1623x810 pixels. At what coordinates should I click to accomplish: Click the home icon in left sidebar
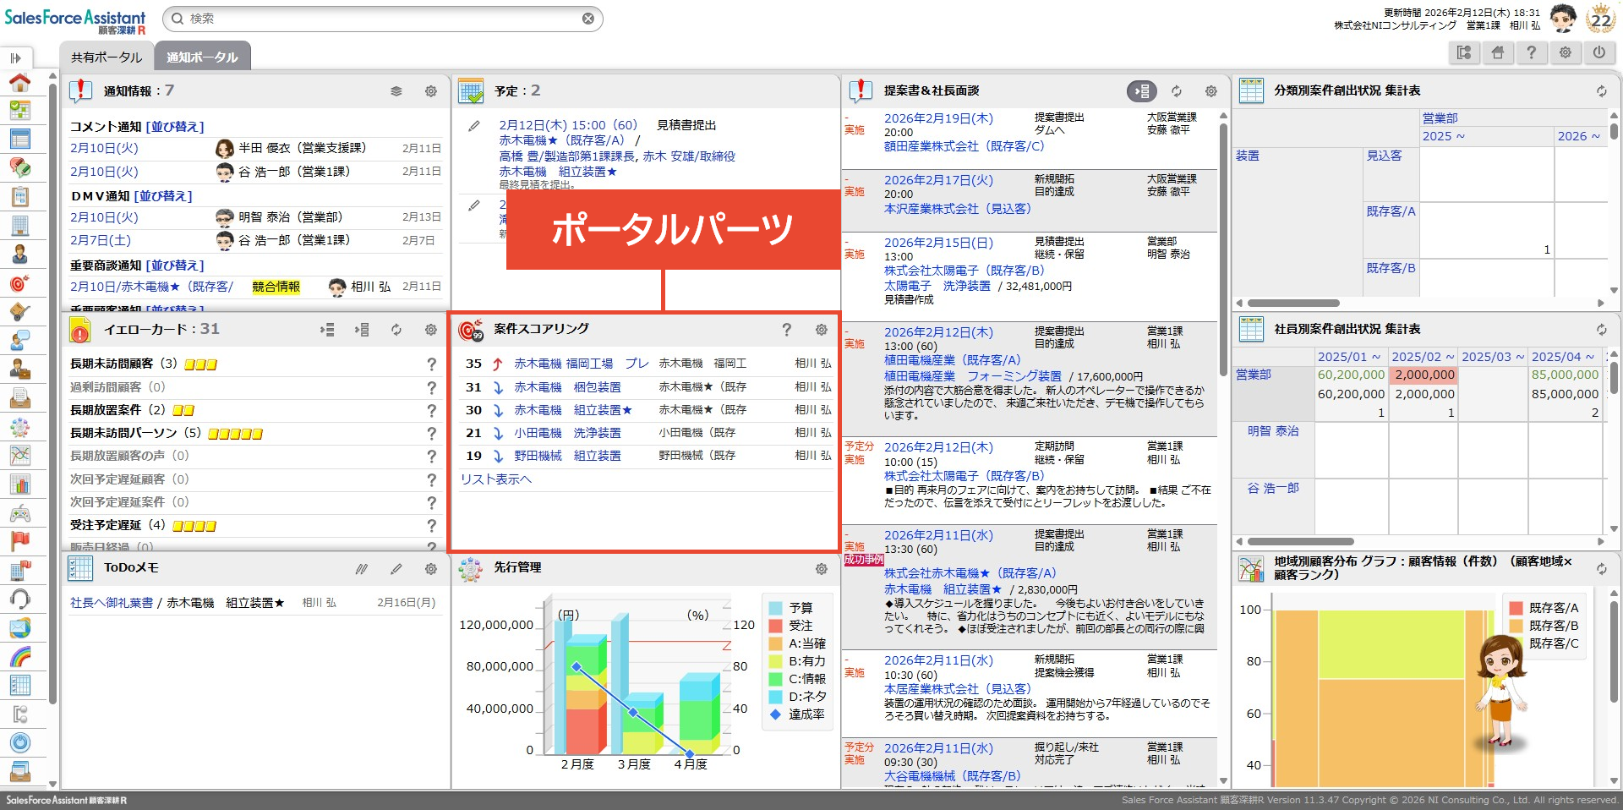point(19,82)
